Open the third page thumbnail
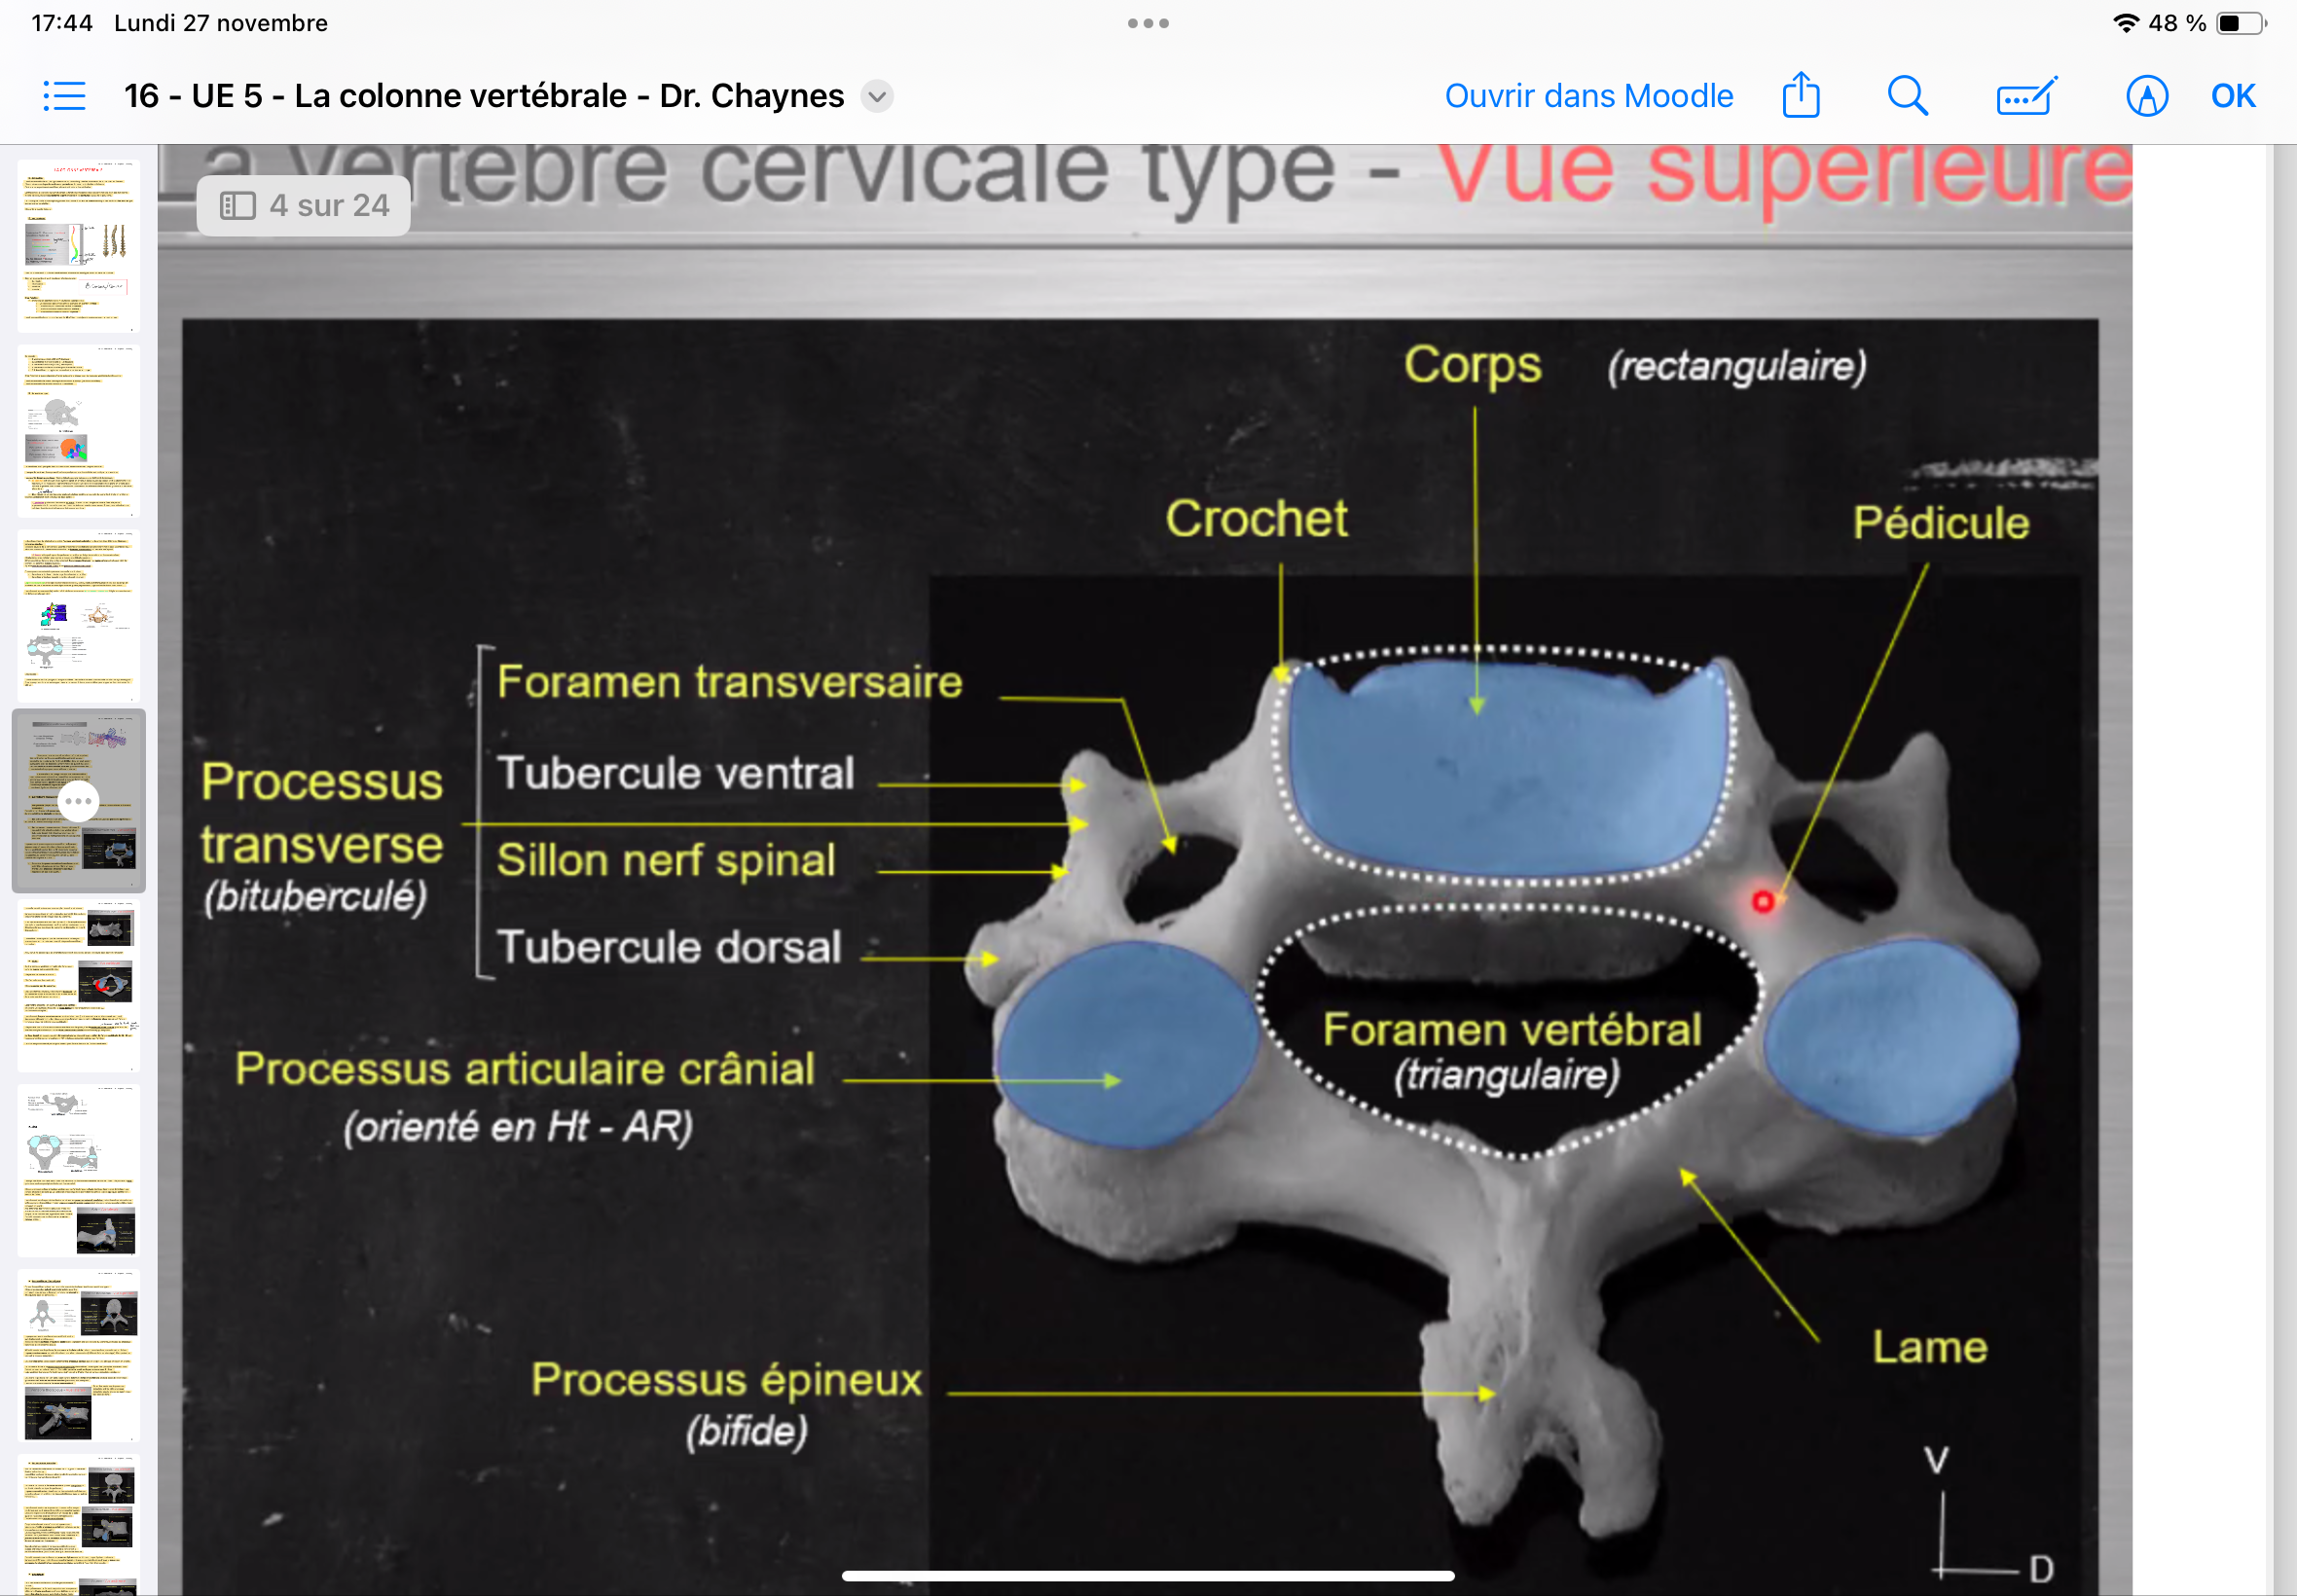Image resolution: width=2297 pixels, height=1596 pixels. (x=78, y=615)
